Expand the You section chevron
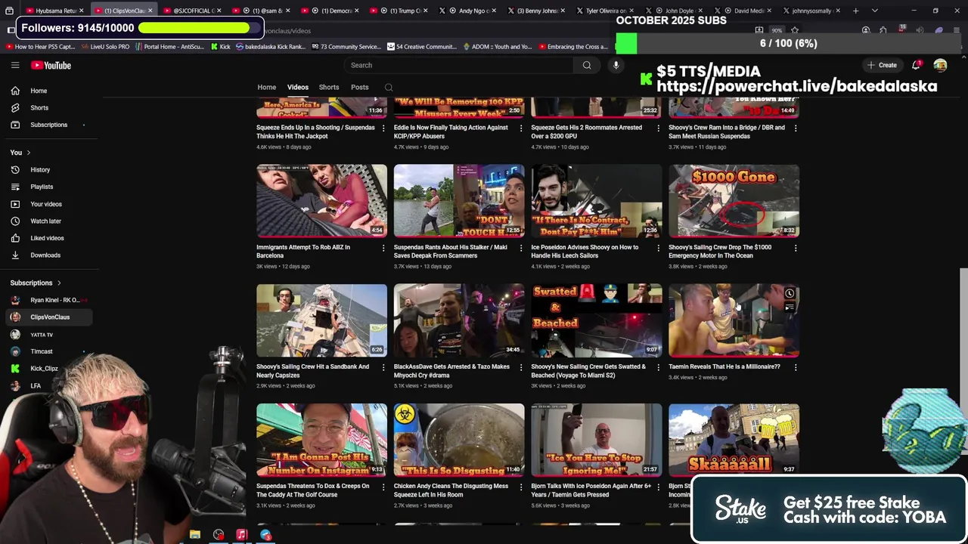The height and width of the screenshot is (544, 968). 29,153
